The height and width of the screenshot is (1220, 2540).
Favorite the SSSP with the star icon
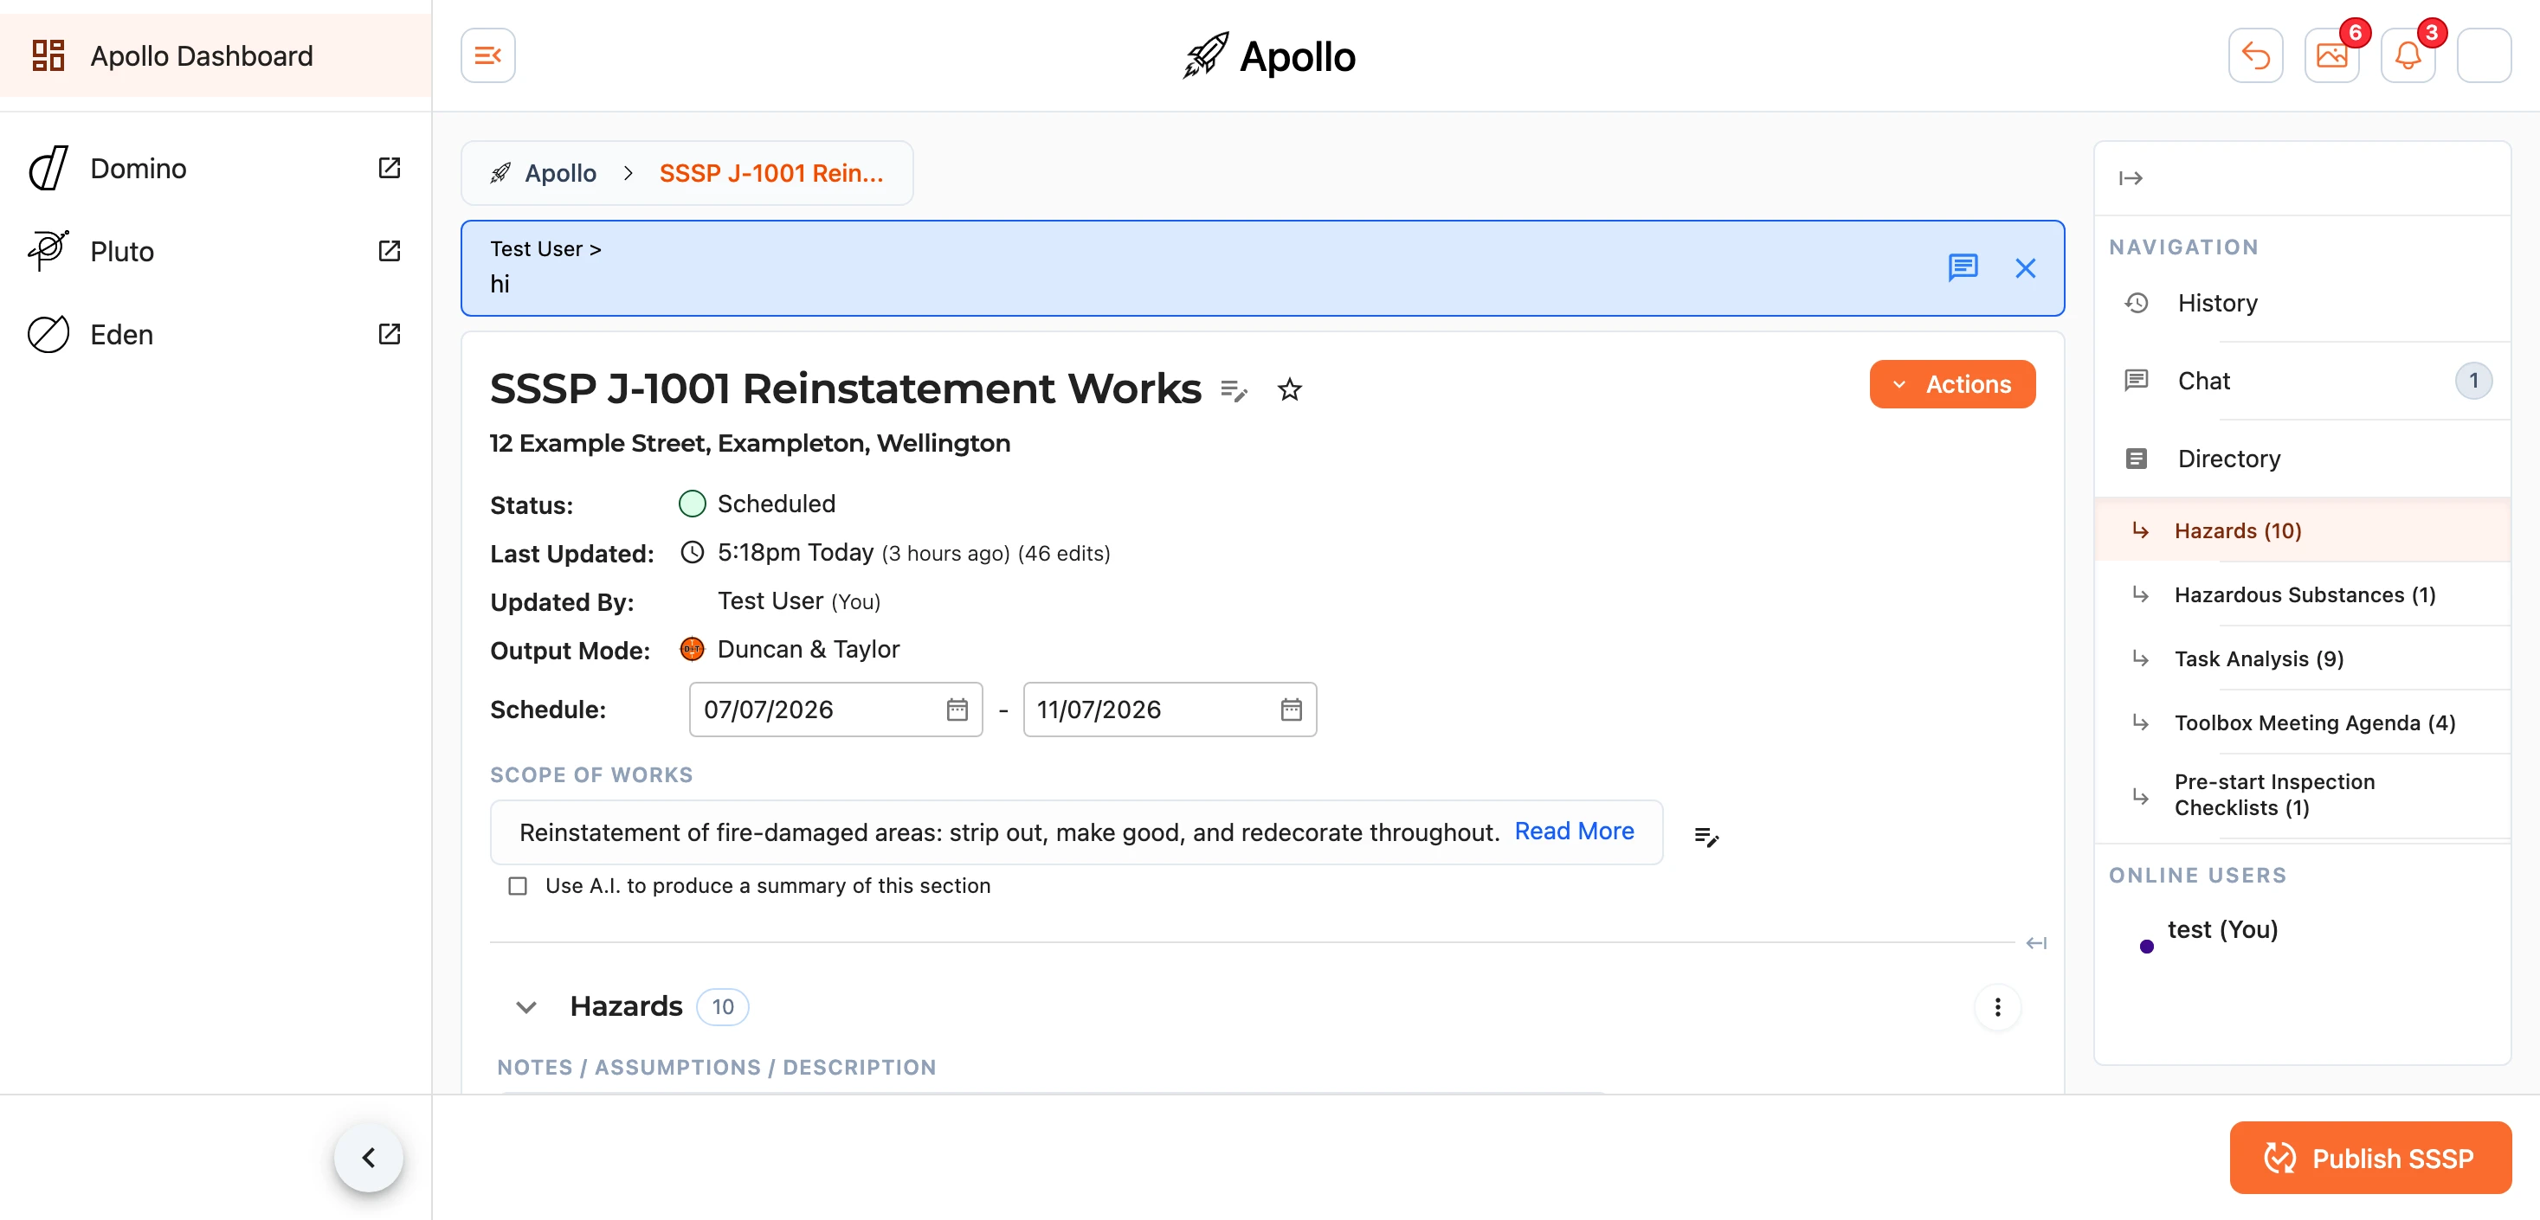[1290, 390]
